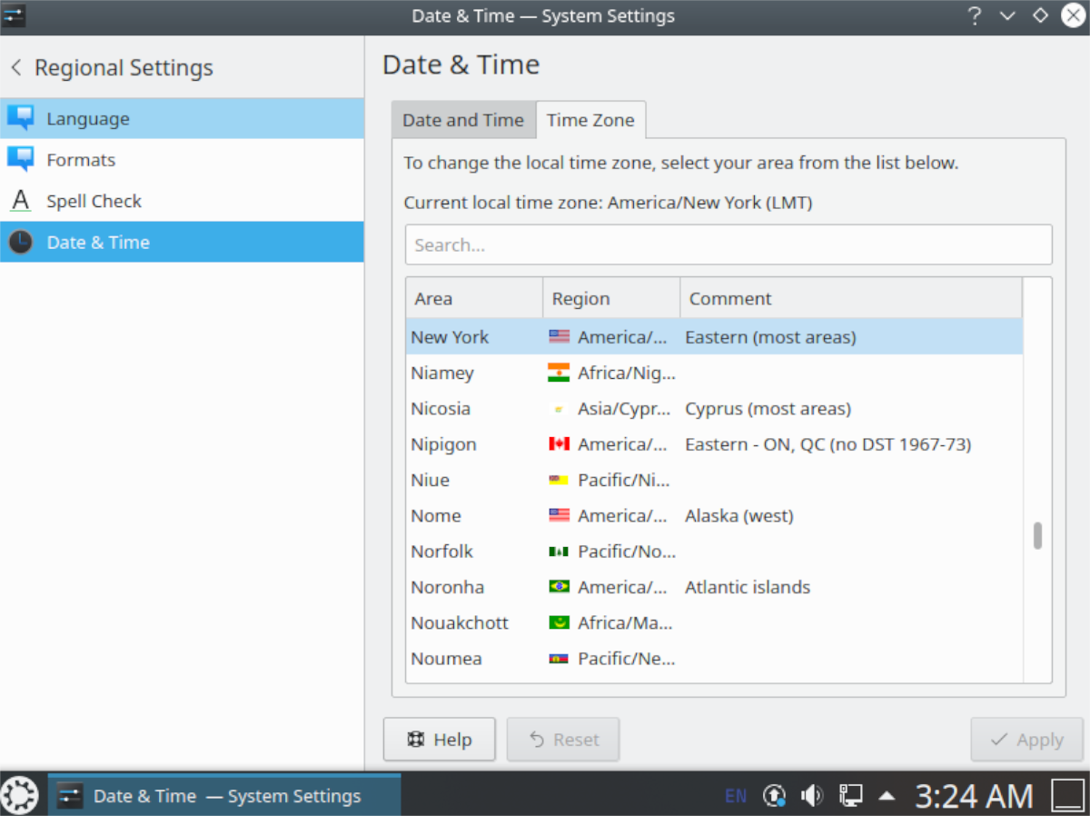Open Formats settings from the sidebar
Image resolution: width=1090 pixels, height=816 pixels.
pyautogui.click(x=20, y=160)
